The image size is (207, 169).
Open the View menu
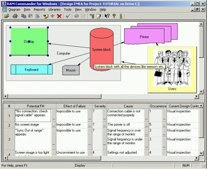(78, 10)
